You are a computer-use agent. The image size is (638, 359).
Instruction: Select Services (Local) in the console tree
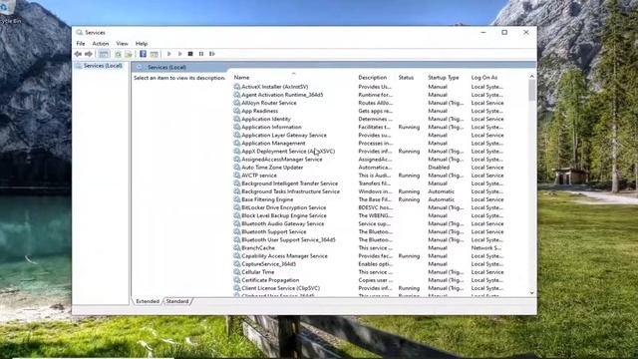(103, 66)
